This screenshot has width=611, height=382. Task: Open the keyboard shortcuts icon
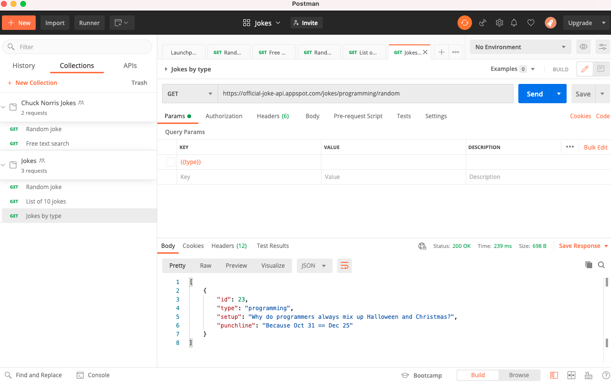588,375
